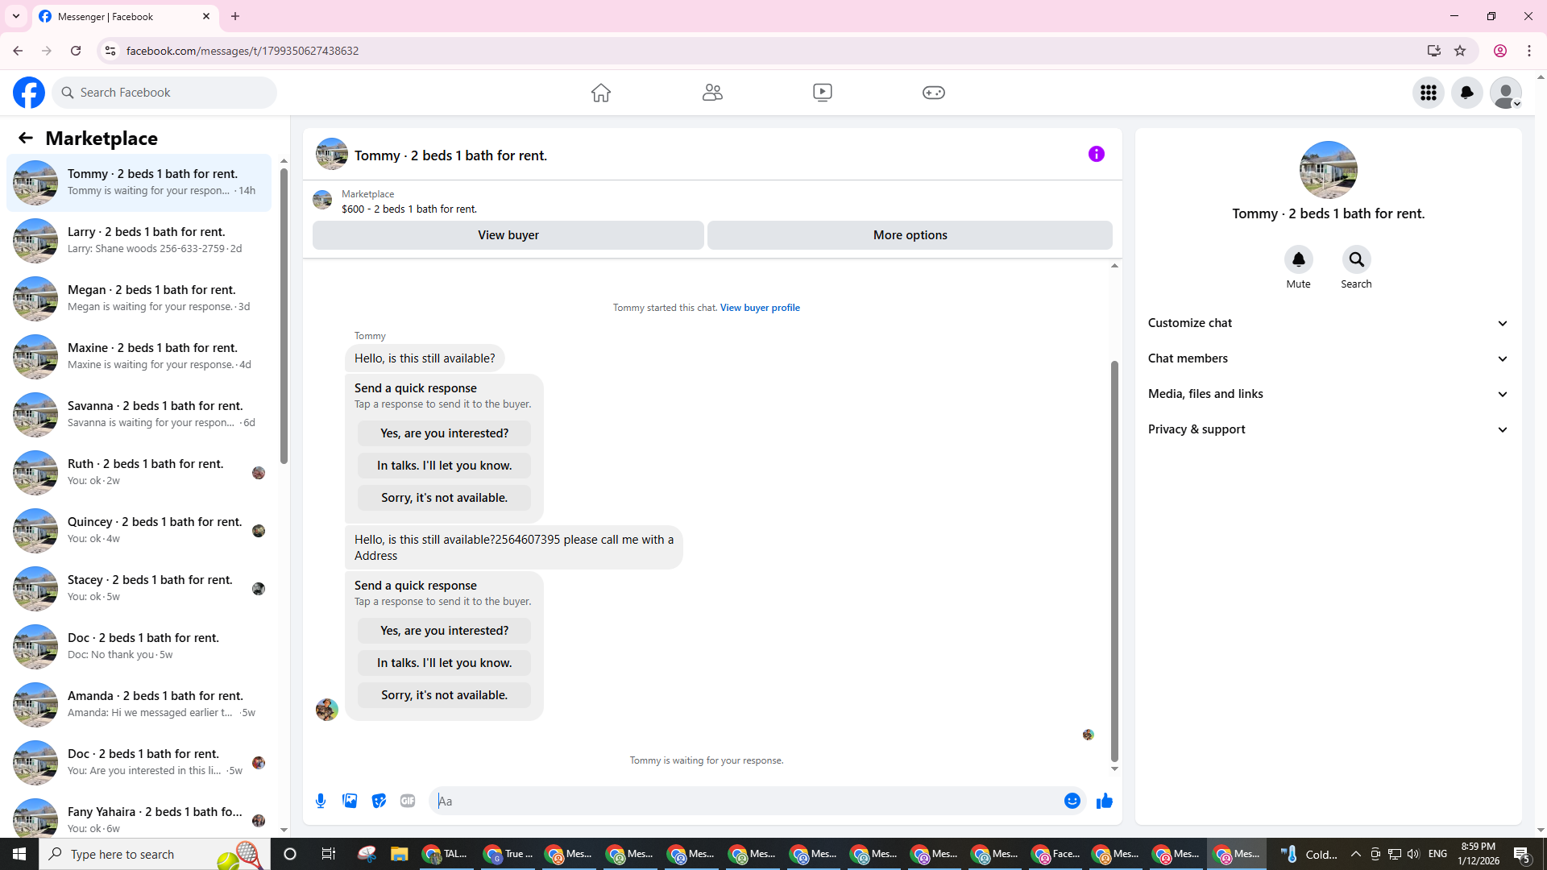Click the attach photo icon
1547x870 pixels.
350,801
